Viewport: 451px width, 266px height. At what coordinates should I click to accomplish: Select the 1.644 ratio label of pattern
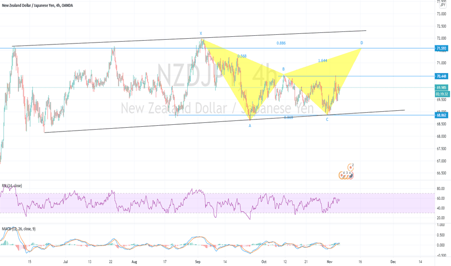coord(322,60)
